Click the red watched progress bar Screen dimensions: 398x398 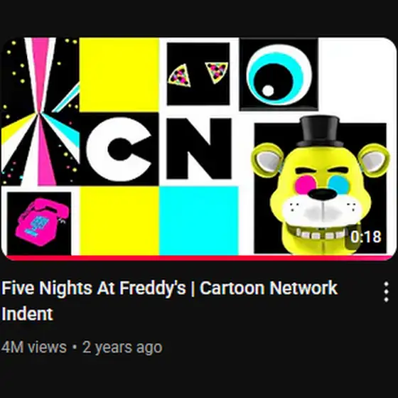pos(199,258)
